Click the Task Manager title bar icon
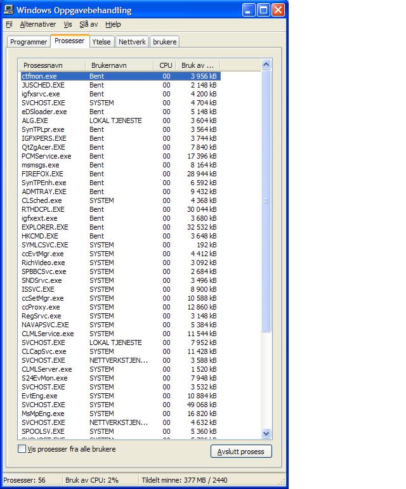The image size is (406, 489). tap(8, 10)
